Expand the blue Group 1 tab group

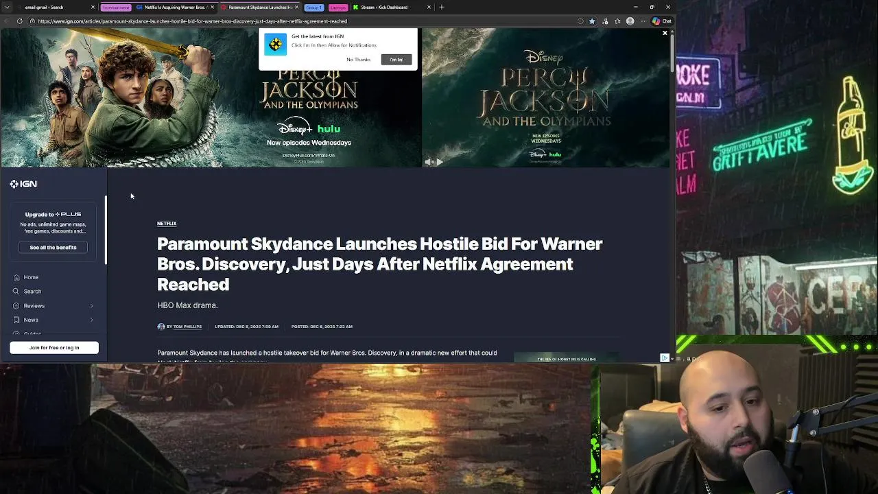[x=313, y=7]
